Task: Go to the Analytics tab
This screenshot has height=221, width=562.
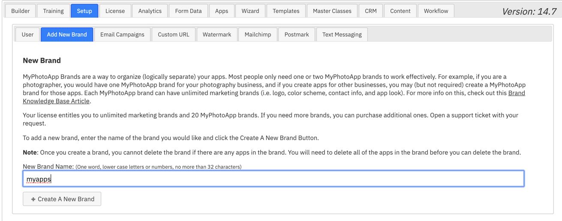Action: point(150,11)
